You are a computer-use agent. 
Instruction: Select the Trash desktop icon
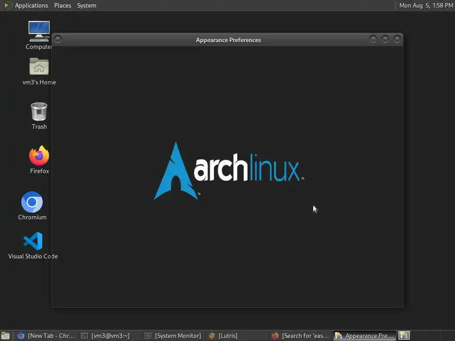coord(39,116)
